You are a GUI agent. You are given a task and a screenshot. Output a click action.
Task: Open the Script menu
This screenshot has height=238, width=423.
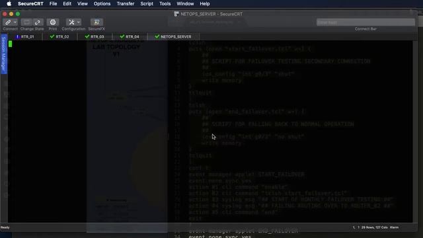tap(147, 4)
